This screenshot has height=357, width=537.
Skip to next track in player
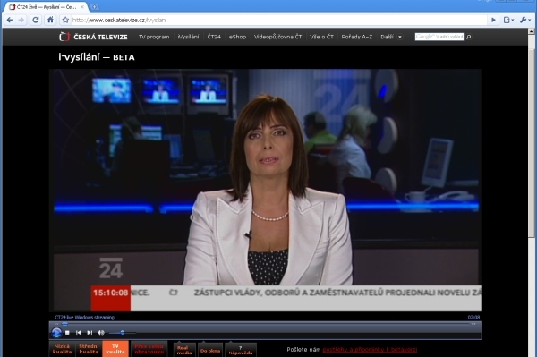89,332
